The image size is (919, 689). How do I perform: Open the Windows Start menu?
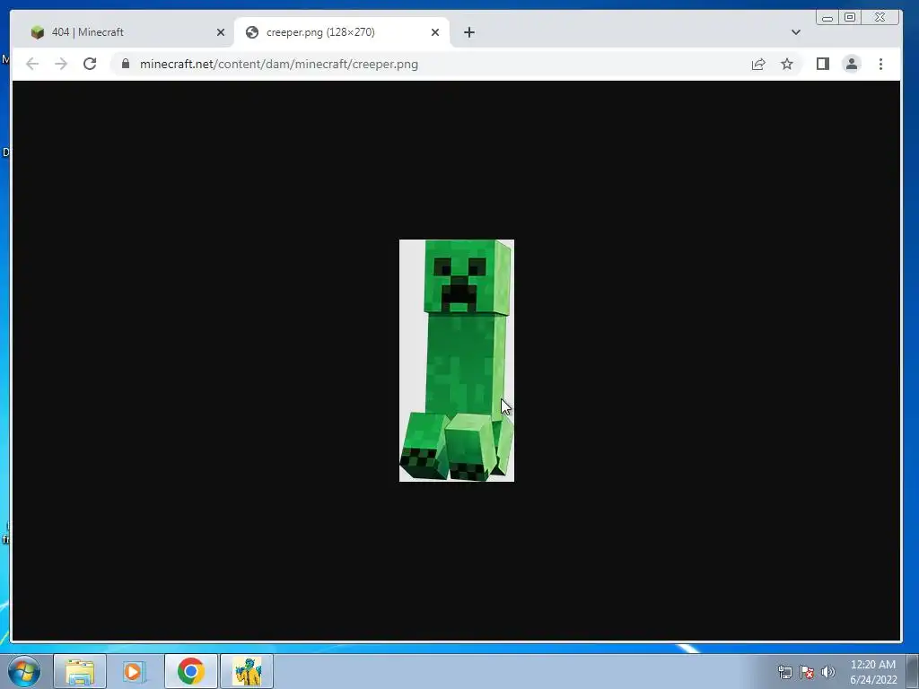(x=24, y=671)
